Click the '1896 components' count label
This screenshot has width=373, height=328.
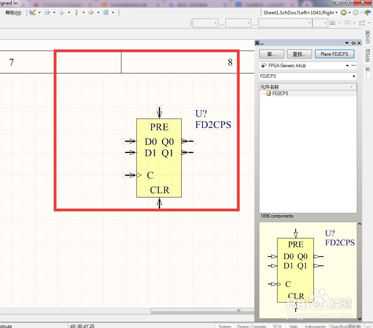[277, 216]
